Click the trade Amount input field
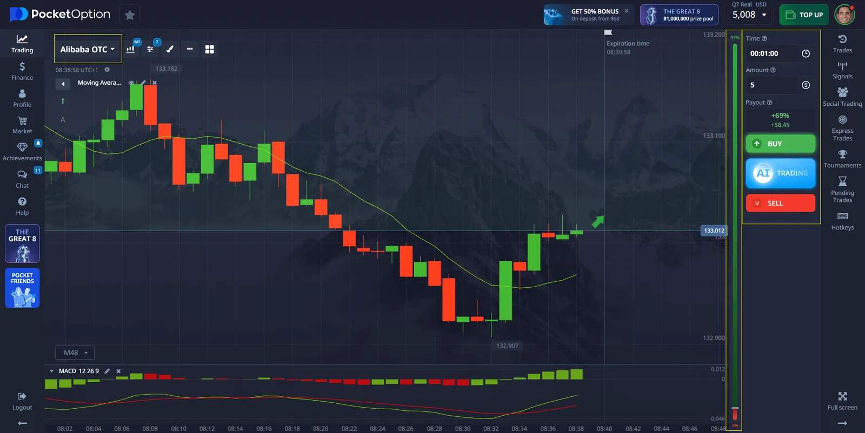The height and width of the screenshot is (433, 865). [x=773, y=85]
